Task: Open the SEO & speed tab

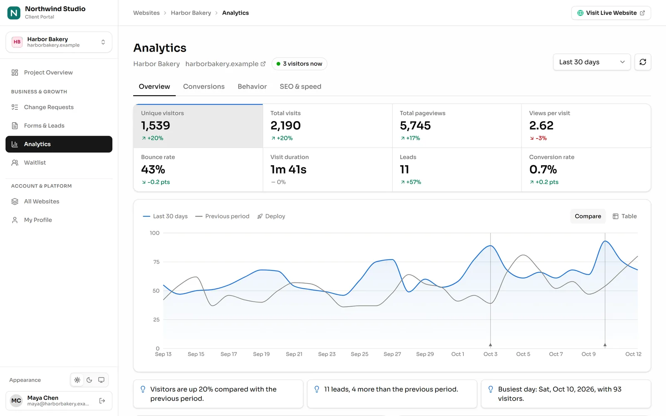Action: 301,87
